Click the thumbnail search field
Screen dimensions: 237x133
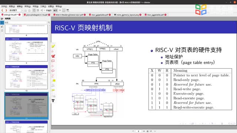coord(26,23)
